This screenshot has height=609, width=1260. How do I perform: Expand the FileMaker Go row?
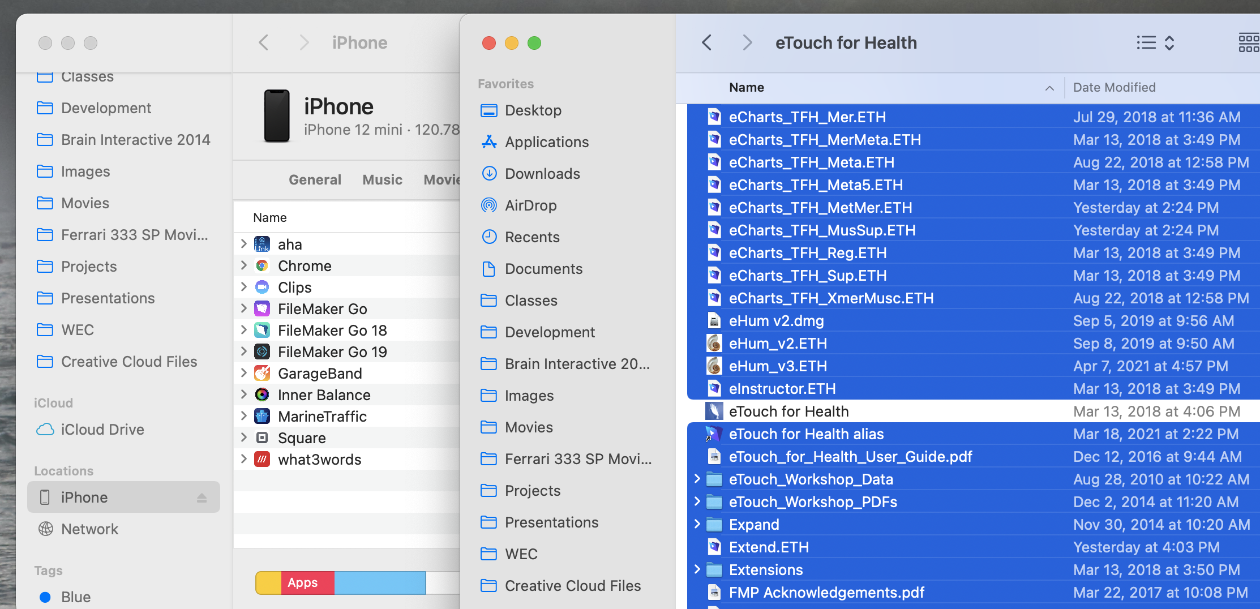pyautogui.click(x=244, y=308)
